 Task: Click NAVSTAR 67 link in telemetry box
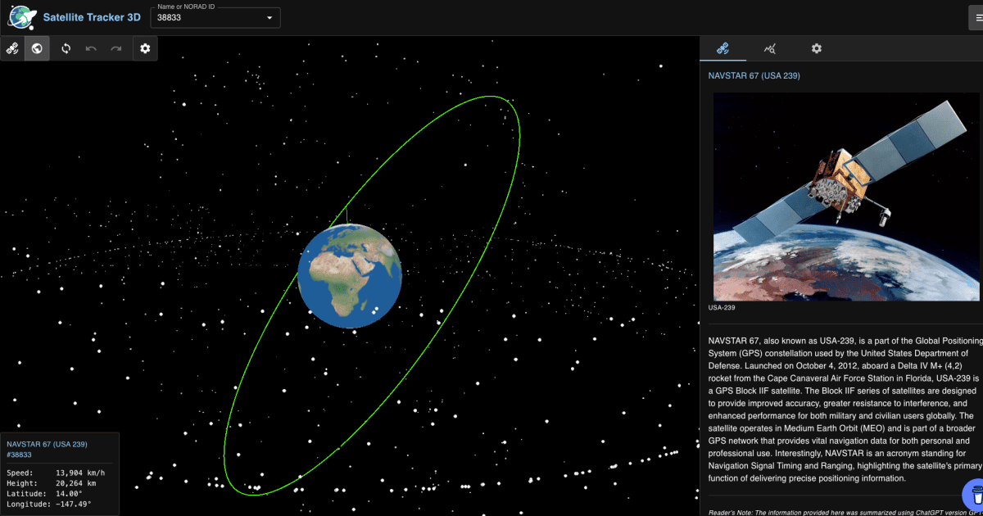coord(46,444)
